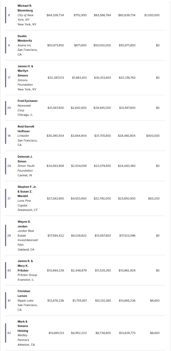This screenshot has width=171, height=351.
Task: Click the $1,000,000 value in Bloomberg's row
Action: coord(152,15)
